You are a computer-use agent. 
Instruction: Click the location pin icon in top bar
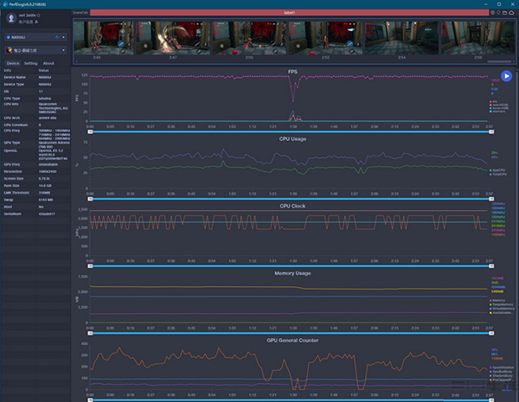[492, 13]
